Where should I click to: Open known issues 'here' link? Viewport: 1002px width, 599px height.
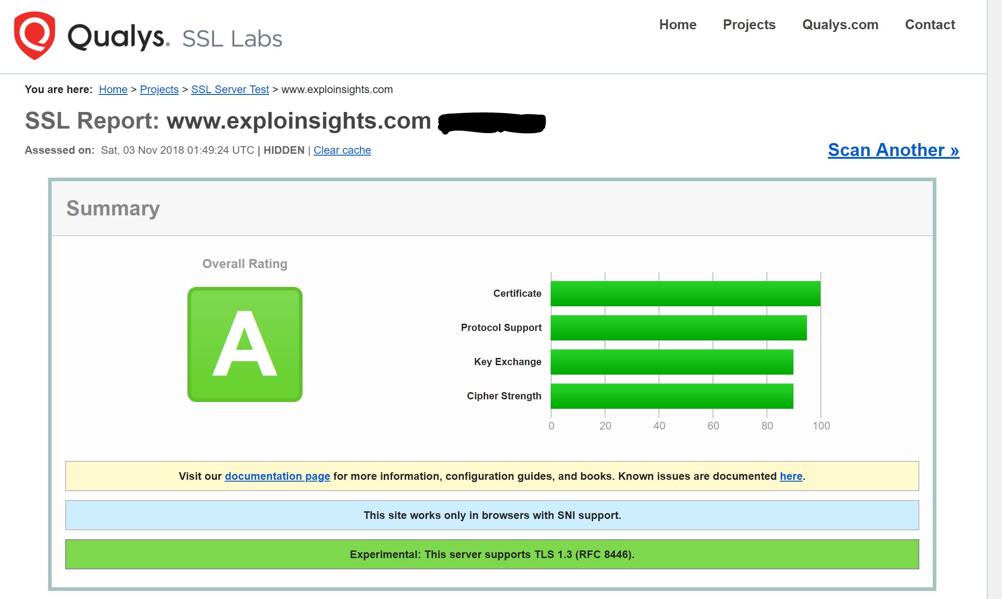click(791, 476)
